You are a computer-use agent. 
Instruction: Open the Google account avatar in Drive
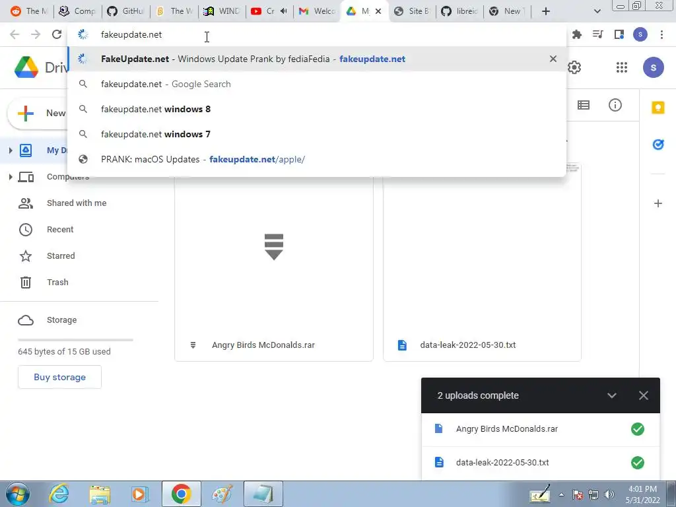(653, 67)
